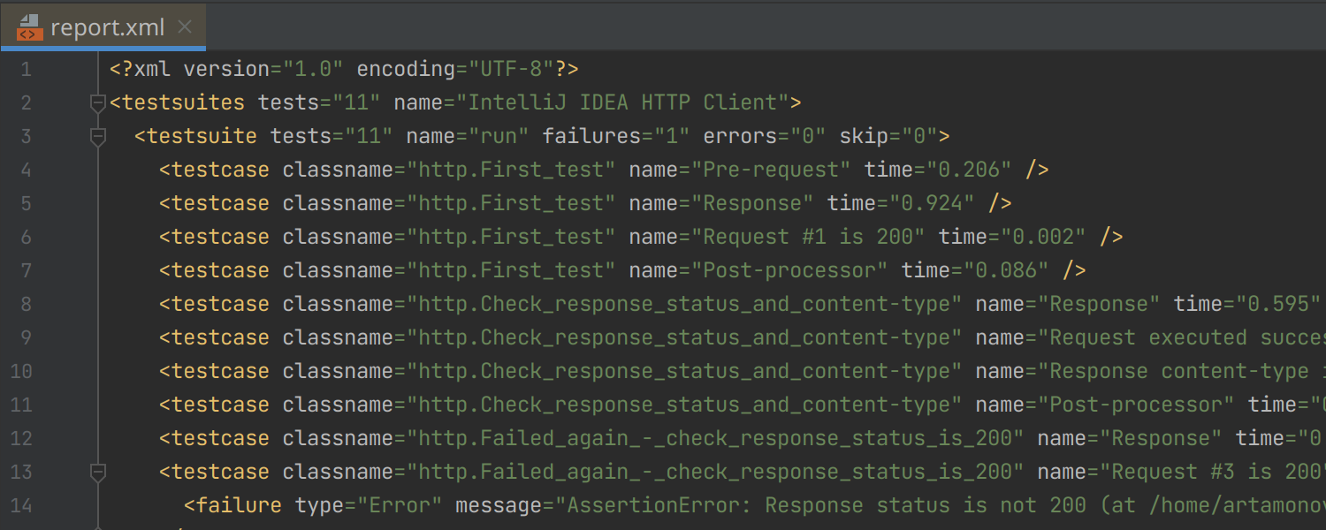Select the report.xml editor tab

coord(103,27)
